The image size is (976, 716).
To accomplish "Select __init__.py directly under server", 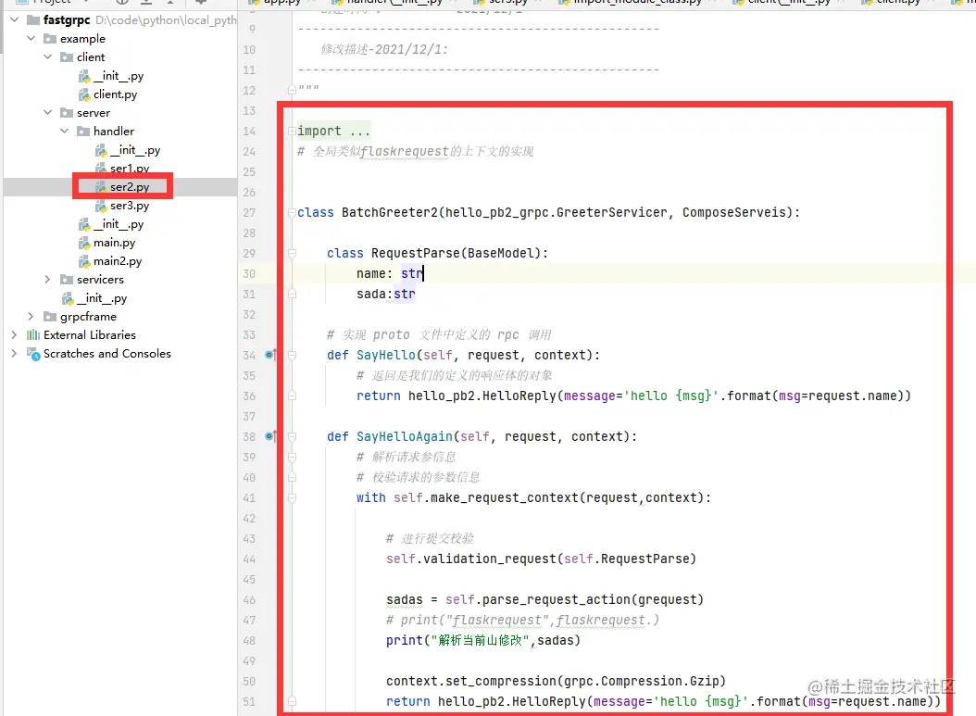I will (119, 224).
